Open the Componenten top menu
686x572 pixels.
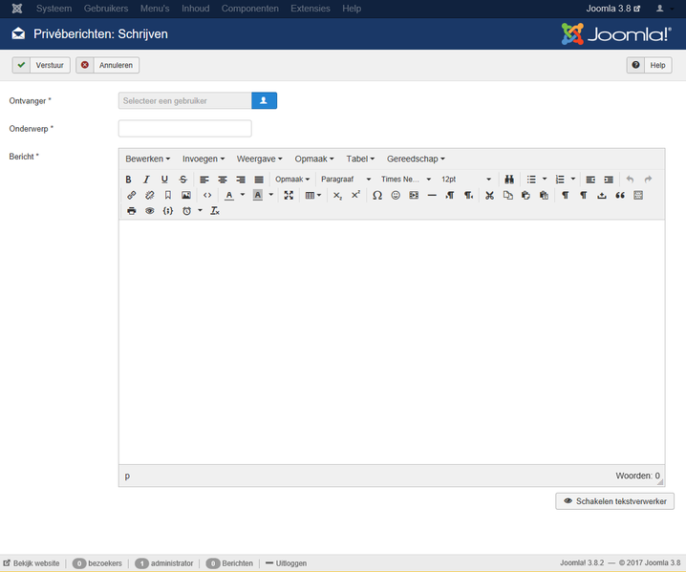click(249, 9)
